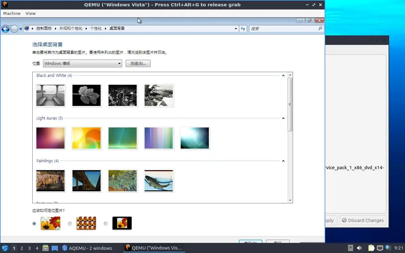
Task: Choose the koi fish painting wallpaper
Action: click(x=159, y=181)
